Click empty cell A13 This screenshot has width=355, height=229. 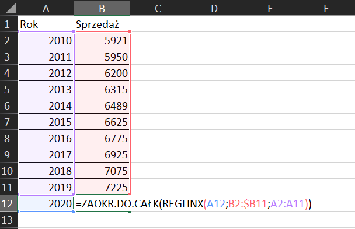pyautogui.click(x=46, y=220)
